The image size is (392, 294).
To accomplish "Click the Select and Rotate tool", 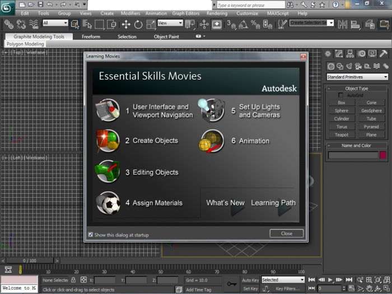I will pyautogui.click(x=139, y=24).
